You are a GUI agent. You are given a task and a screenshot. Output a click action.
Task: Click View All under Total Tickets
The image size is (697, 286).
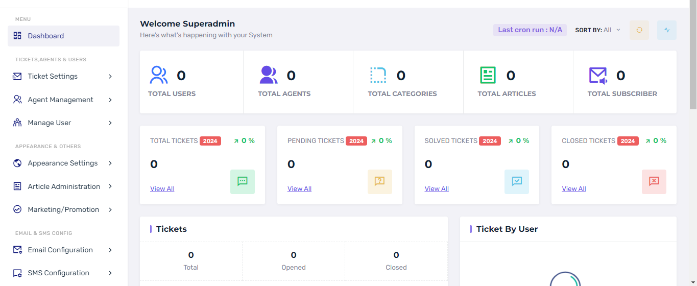coord(162,188)
